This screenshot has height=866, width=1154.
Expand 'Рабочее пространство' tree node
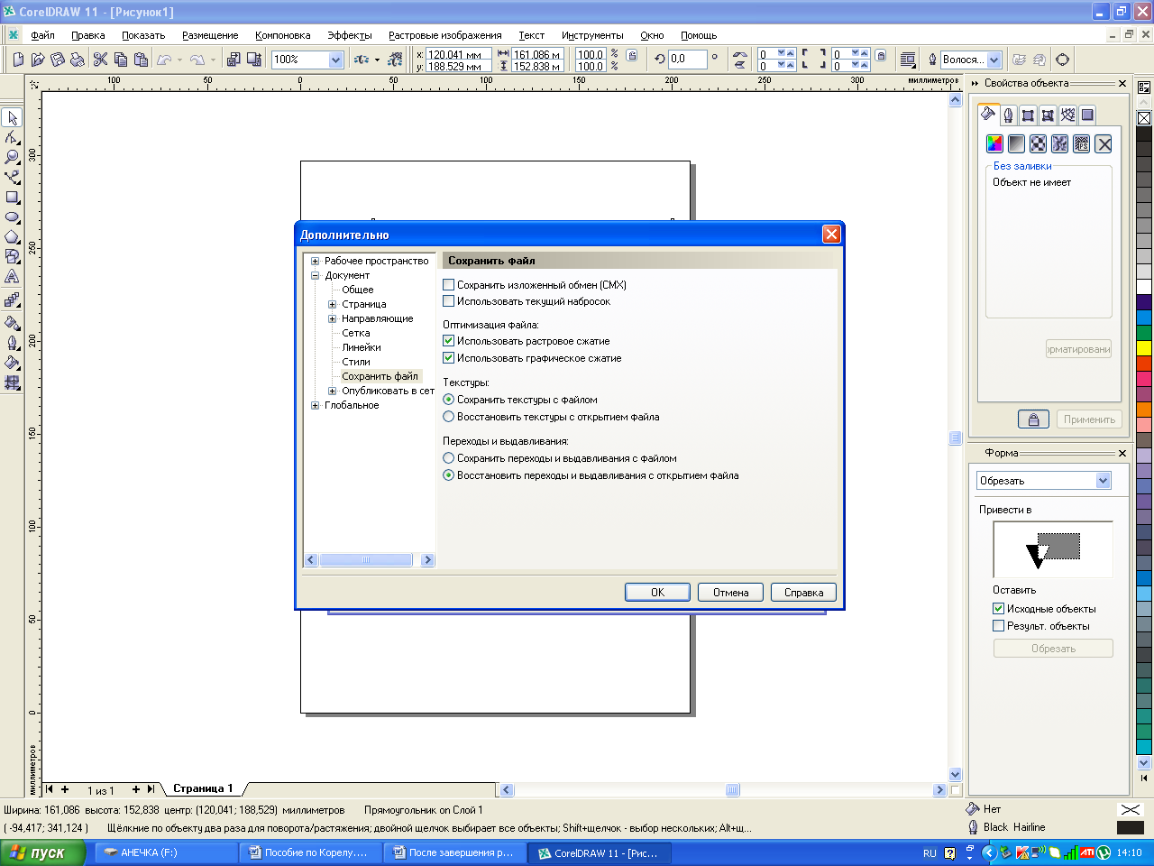pos(316,261)
